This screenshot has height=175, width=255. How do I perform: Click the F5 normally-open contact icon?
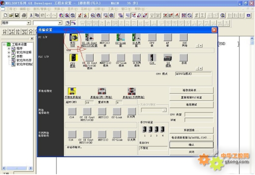5,31
